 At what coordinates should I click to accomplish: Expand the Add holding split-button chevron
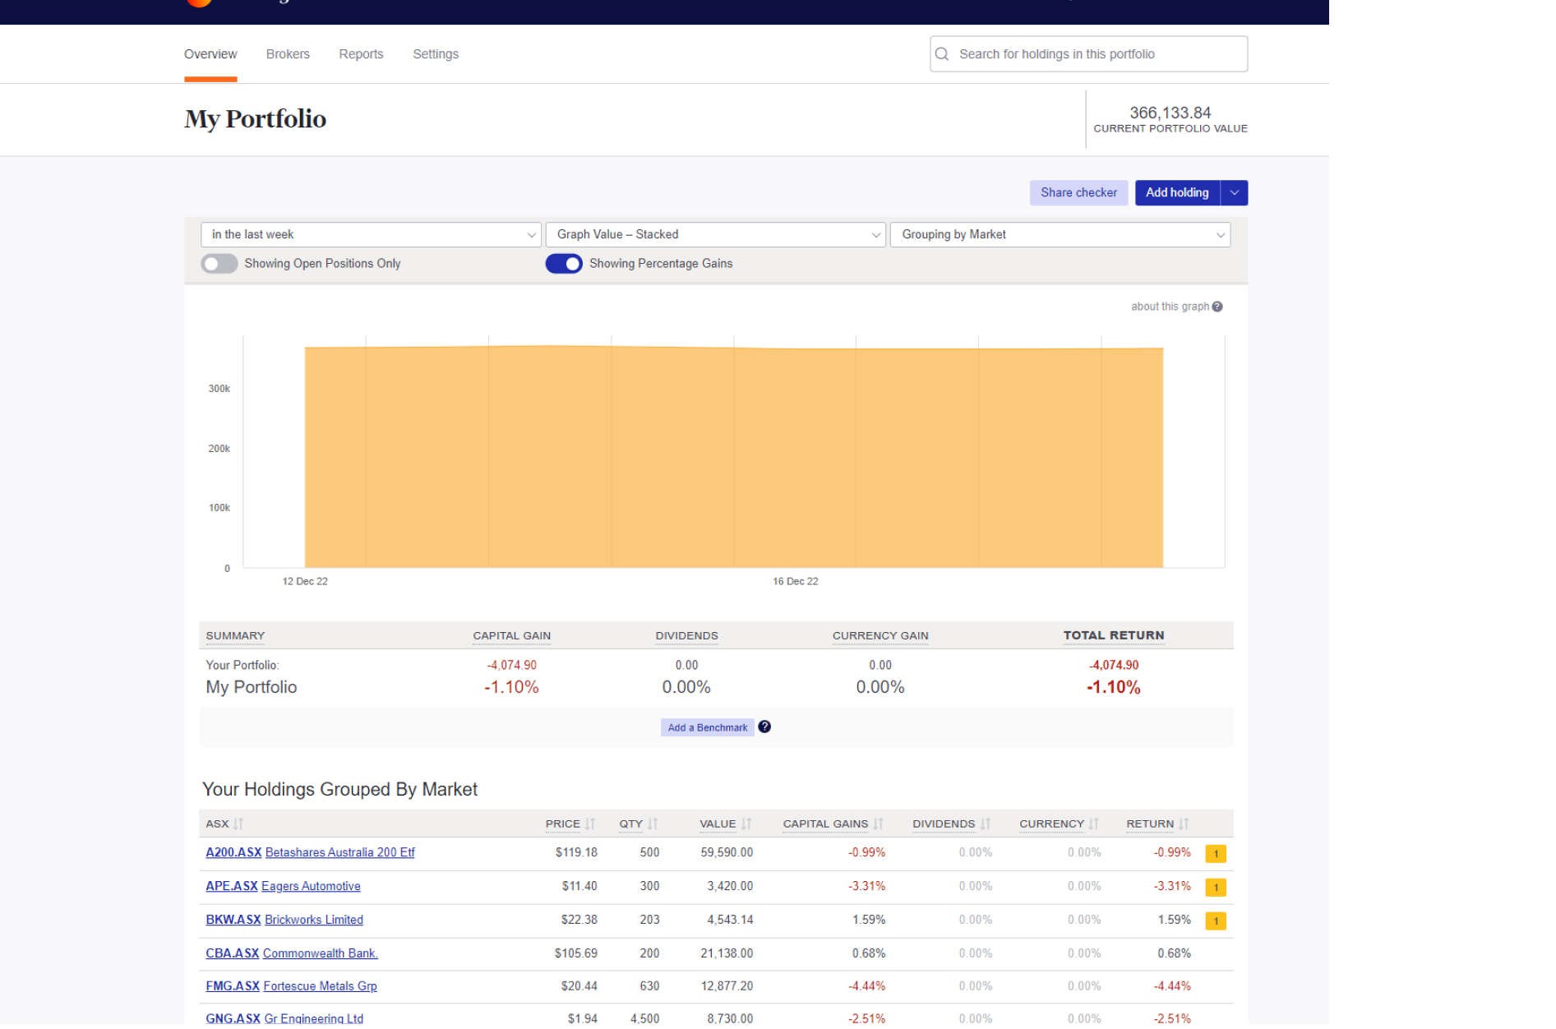(1234, 192)
